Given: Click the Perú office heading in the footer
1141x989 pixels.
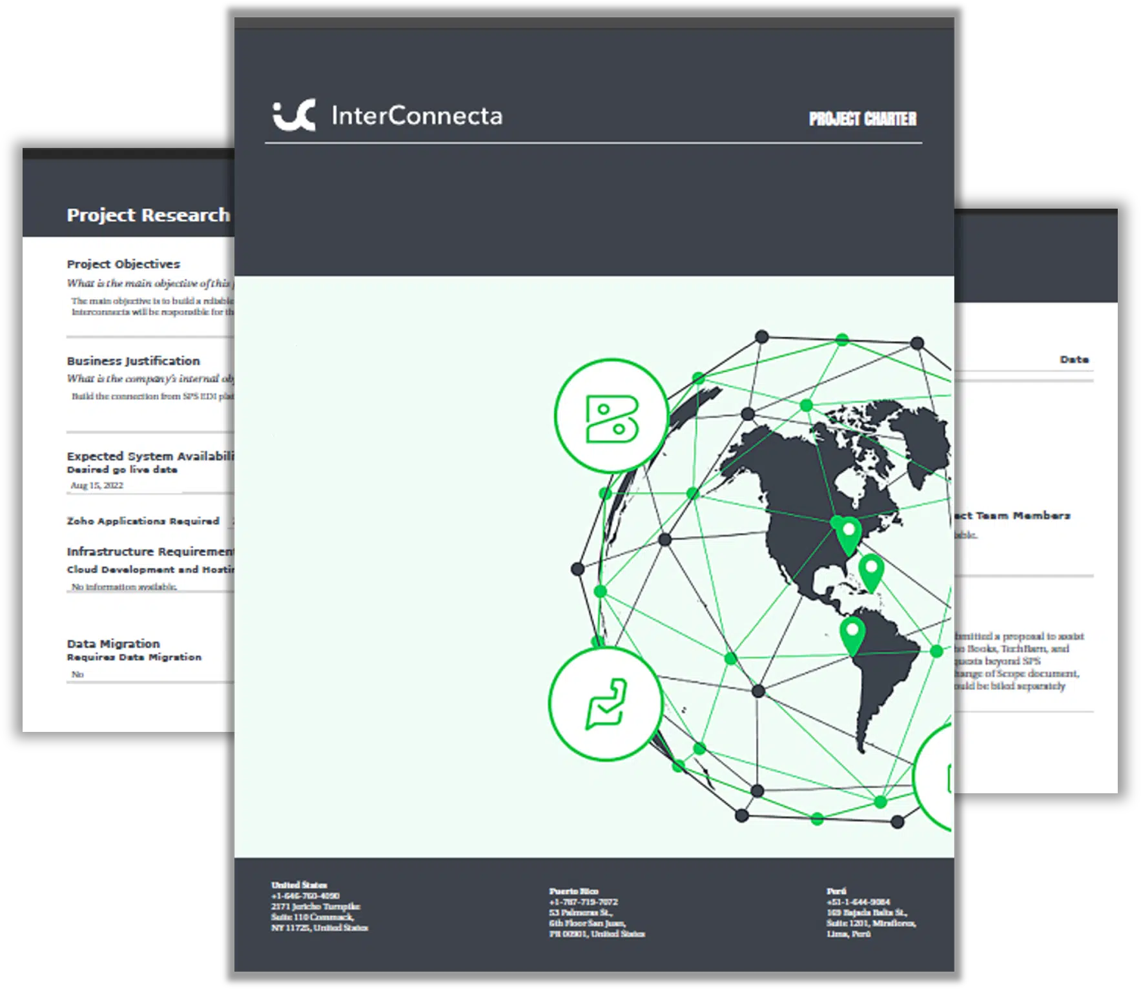Looking at the screenshot, I should (x=836, y=891).
